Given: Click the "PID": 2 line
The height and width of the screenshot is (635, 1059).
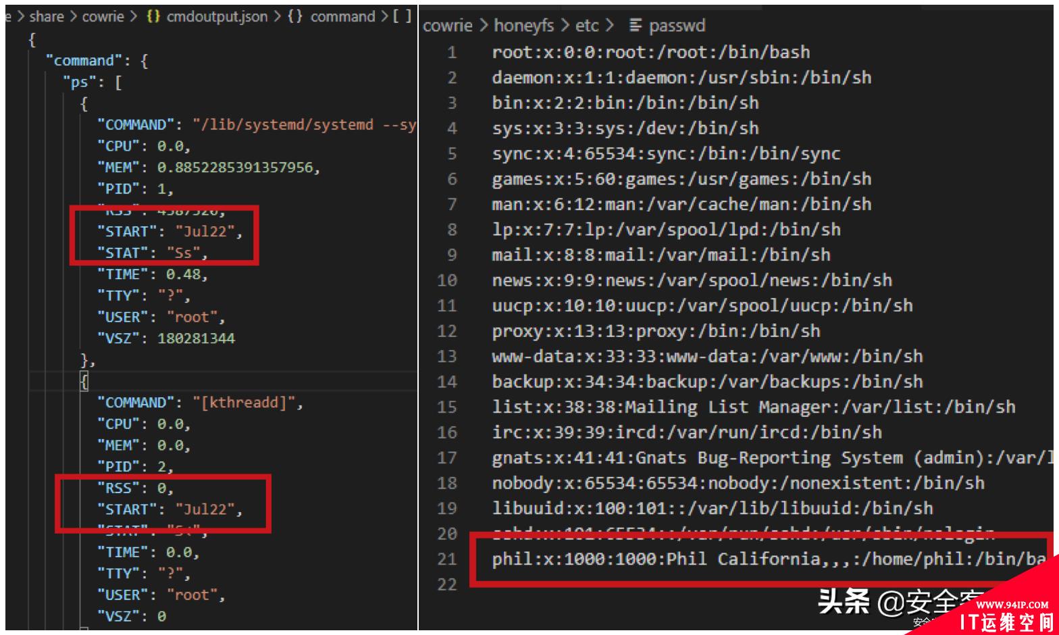Looking at the screenshot, I should click(x=135, y=467).
